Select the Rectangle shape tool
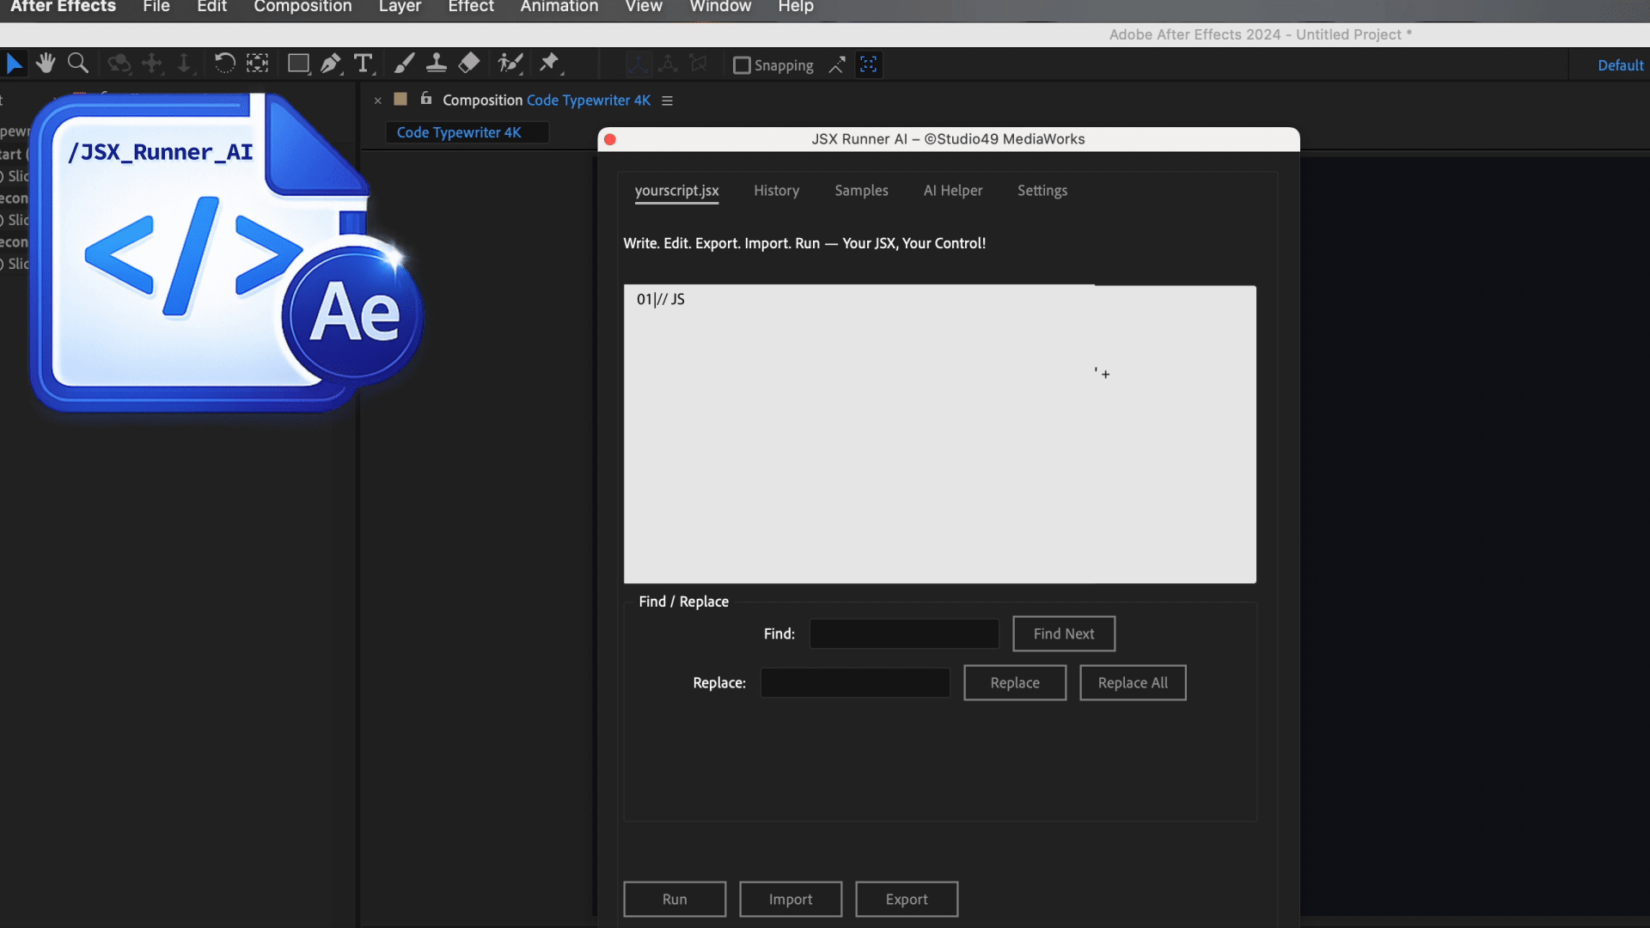The height and width of the screenshot is (928, 1650). [x=298, y=64]
